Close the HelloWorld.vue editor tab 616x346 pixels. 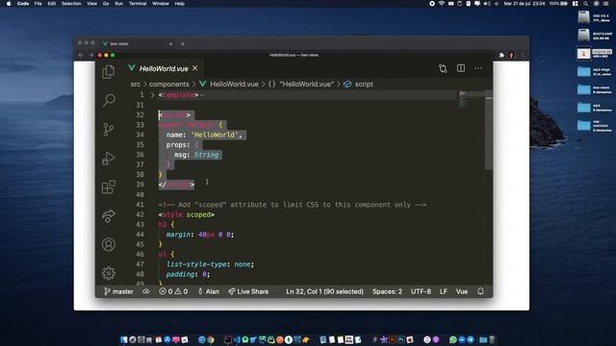pyautogui.click(x=195, y=68)
